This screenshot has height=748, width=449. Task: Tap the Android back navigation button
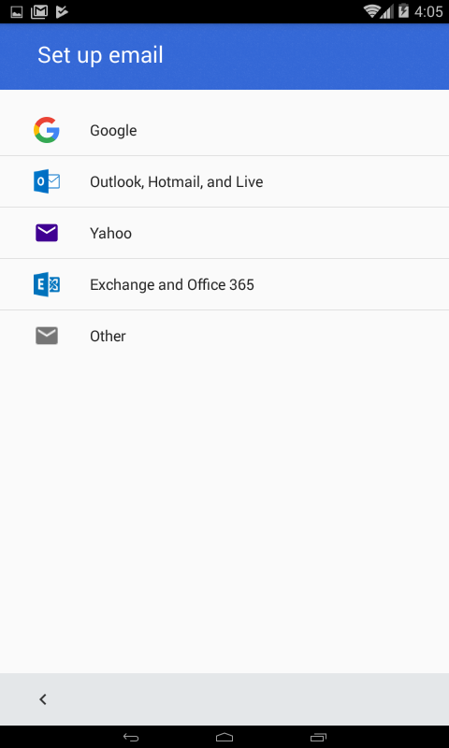pyautogui.click(x=131, y=737)
